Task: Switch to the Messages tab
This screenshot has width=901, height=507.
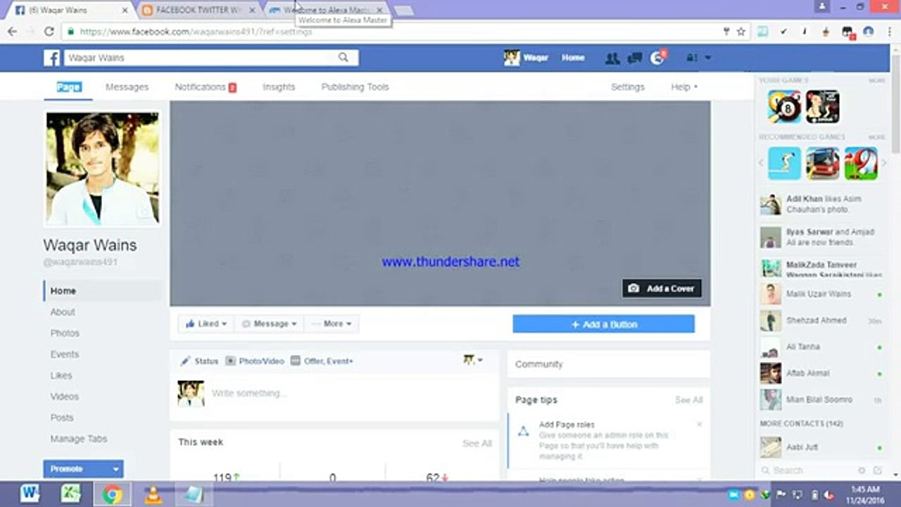Action: pyautogui.click(x=127, y=87)
